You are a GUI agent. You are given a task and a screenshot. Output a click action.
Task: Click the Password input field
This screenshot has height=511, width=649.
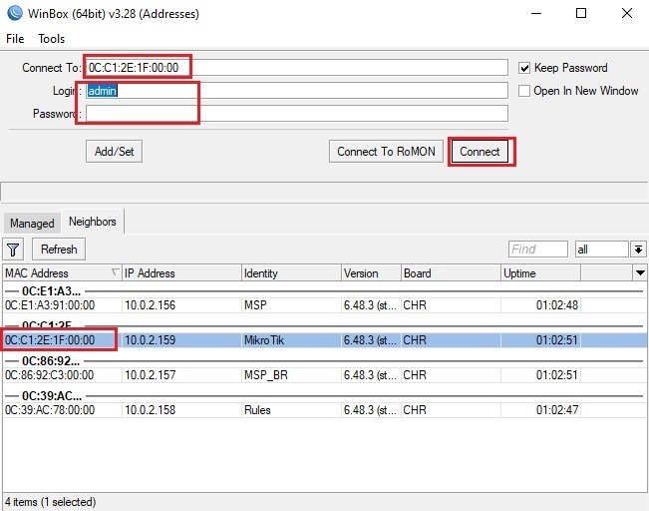coord(297,113)
